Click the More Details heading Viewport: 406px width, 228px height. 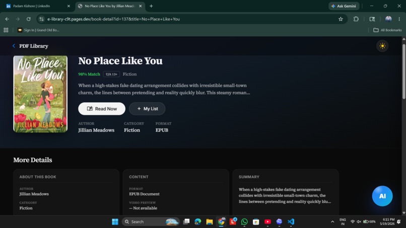click(33, 160)
